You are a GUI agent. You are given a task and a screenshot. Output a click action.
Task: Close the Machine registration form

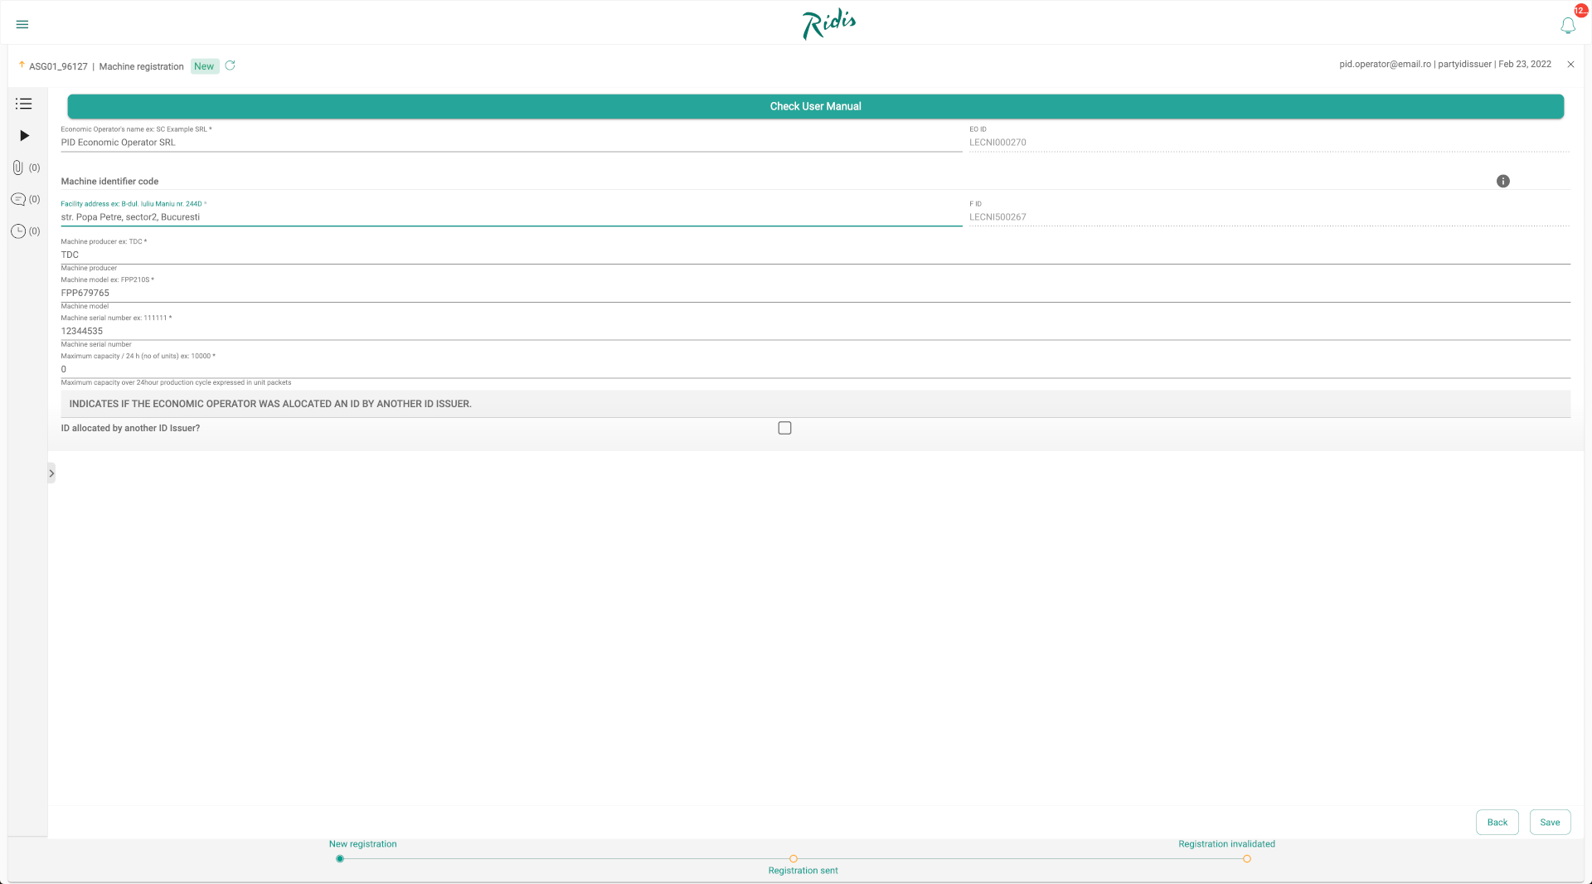(1570, 65)
